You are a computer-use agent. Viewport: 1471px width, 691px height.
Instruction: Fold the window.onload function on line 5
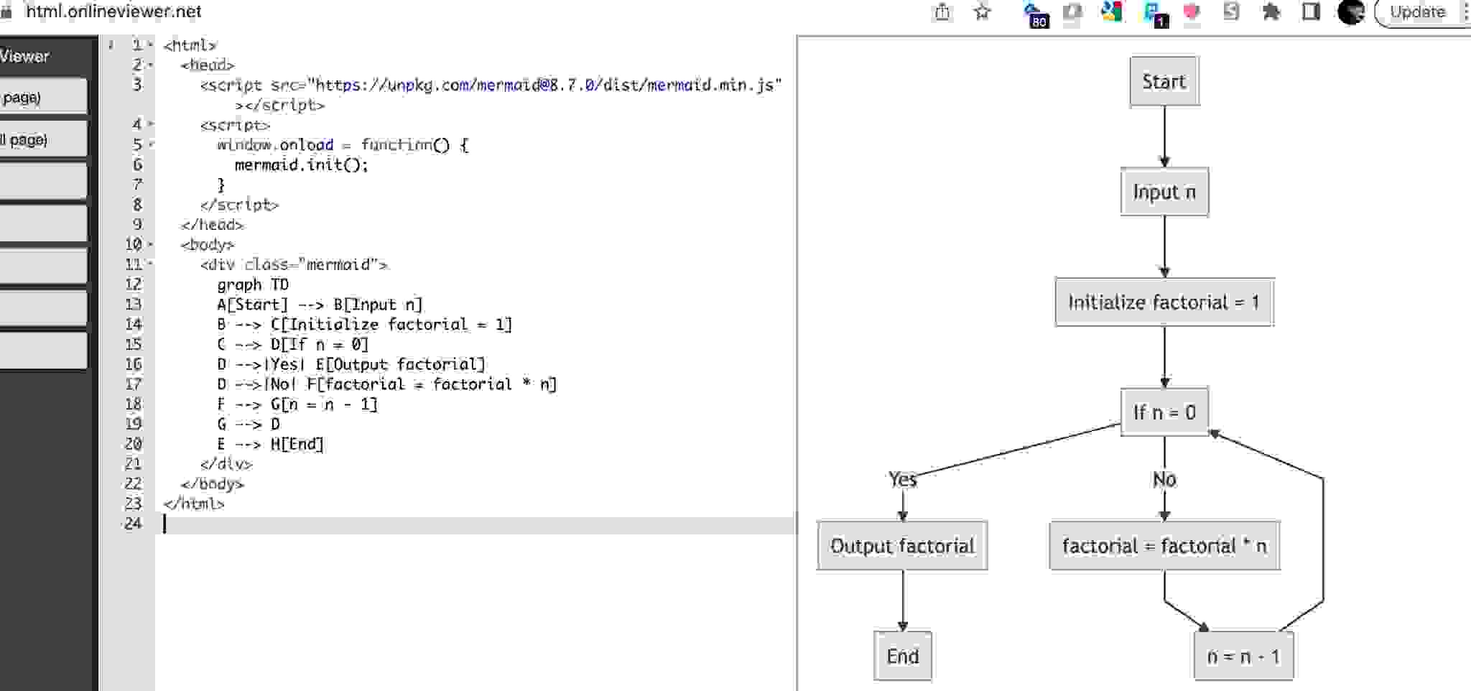151,145
